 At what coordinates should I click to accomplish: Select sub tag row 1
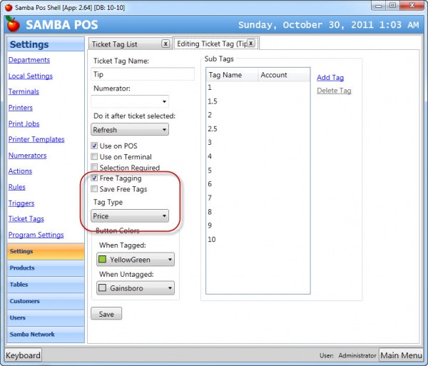(258, 88)
